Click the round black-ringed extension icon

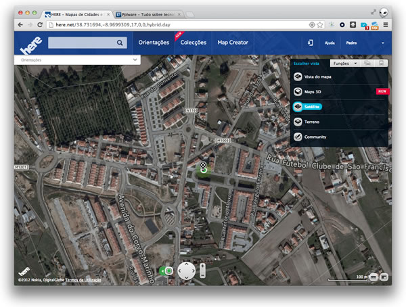click(342, 25)
